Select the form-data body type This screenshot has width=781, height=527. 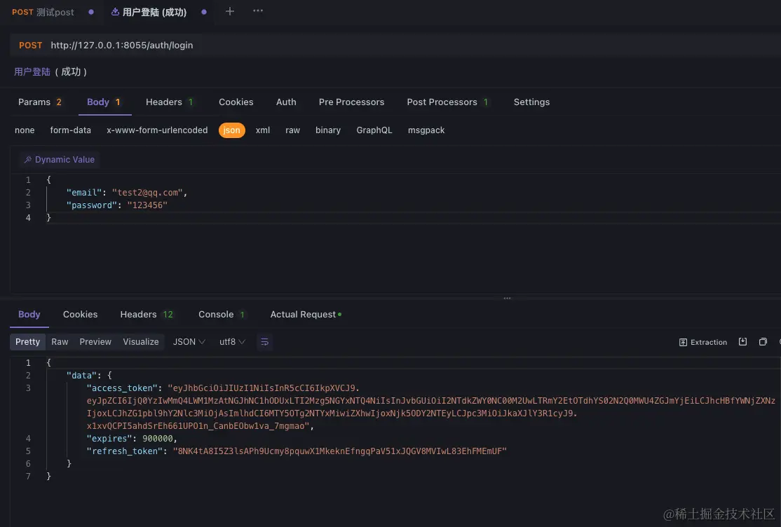pos(70,130)
